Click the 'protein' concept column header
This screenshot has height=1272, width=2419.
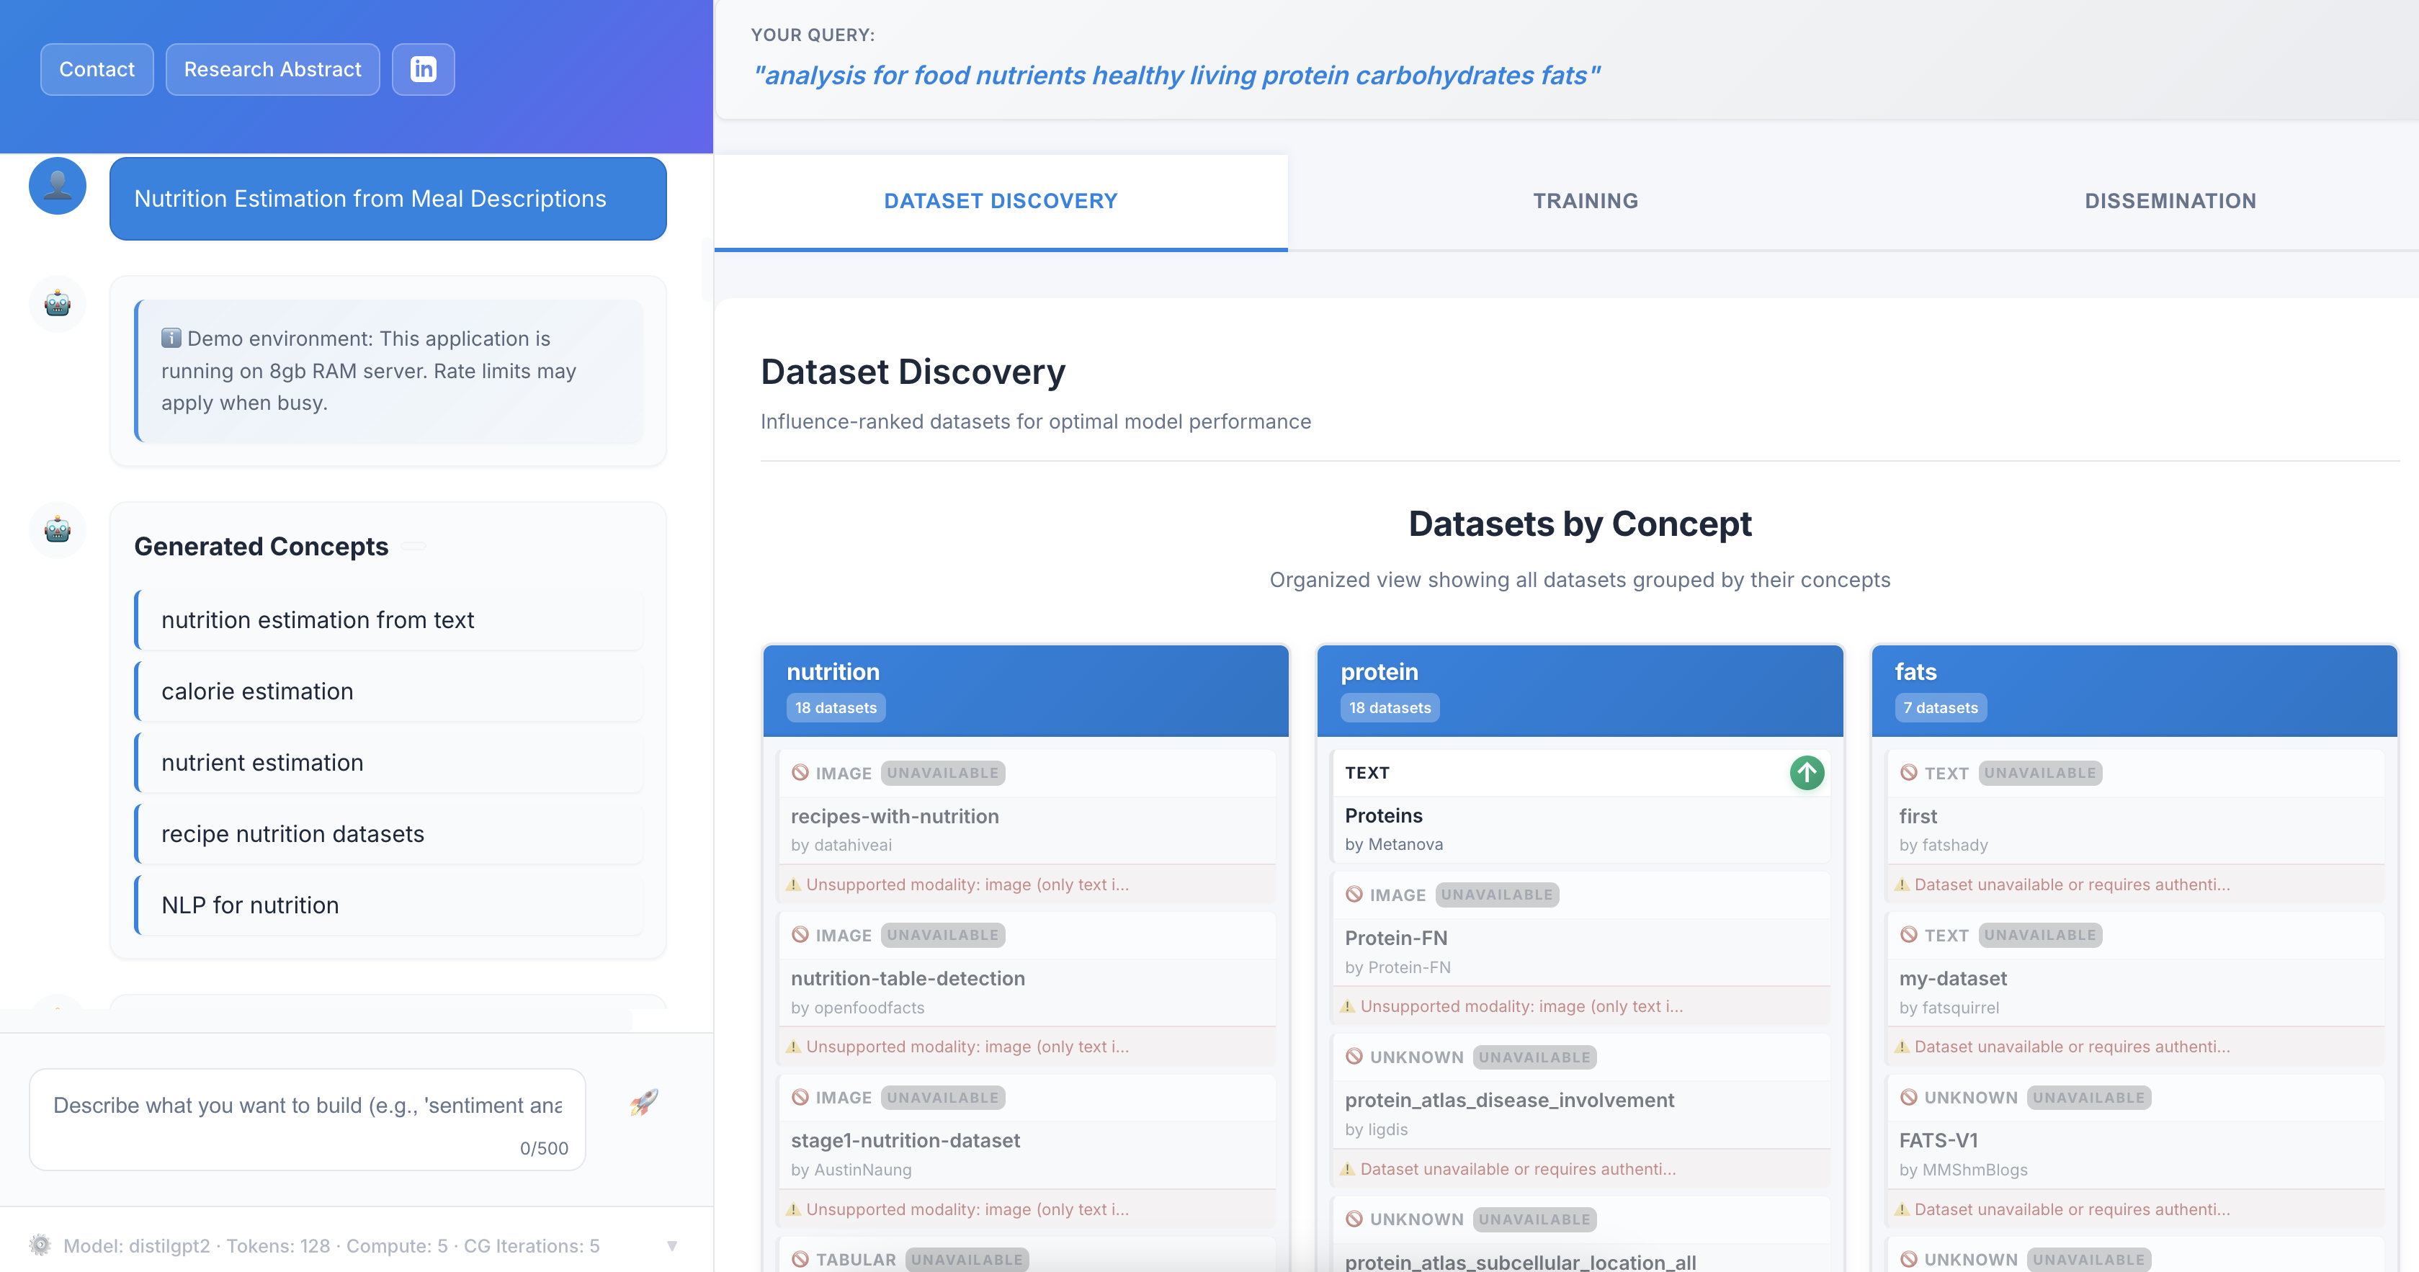[1580, 690]
